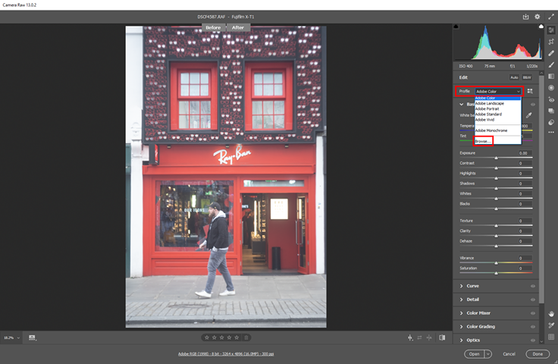Collapse the Basic panel chevron
This screenshot has height=364, width=558.
tap(461, 104)
